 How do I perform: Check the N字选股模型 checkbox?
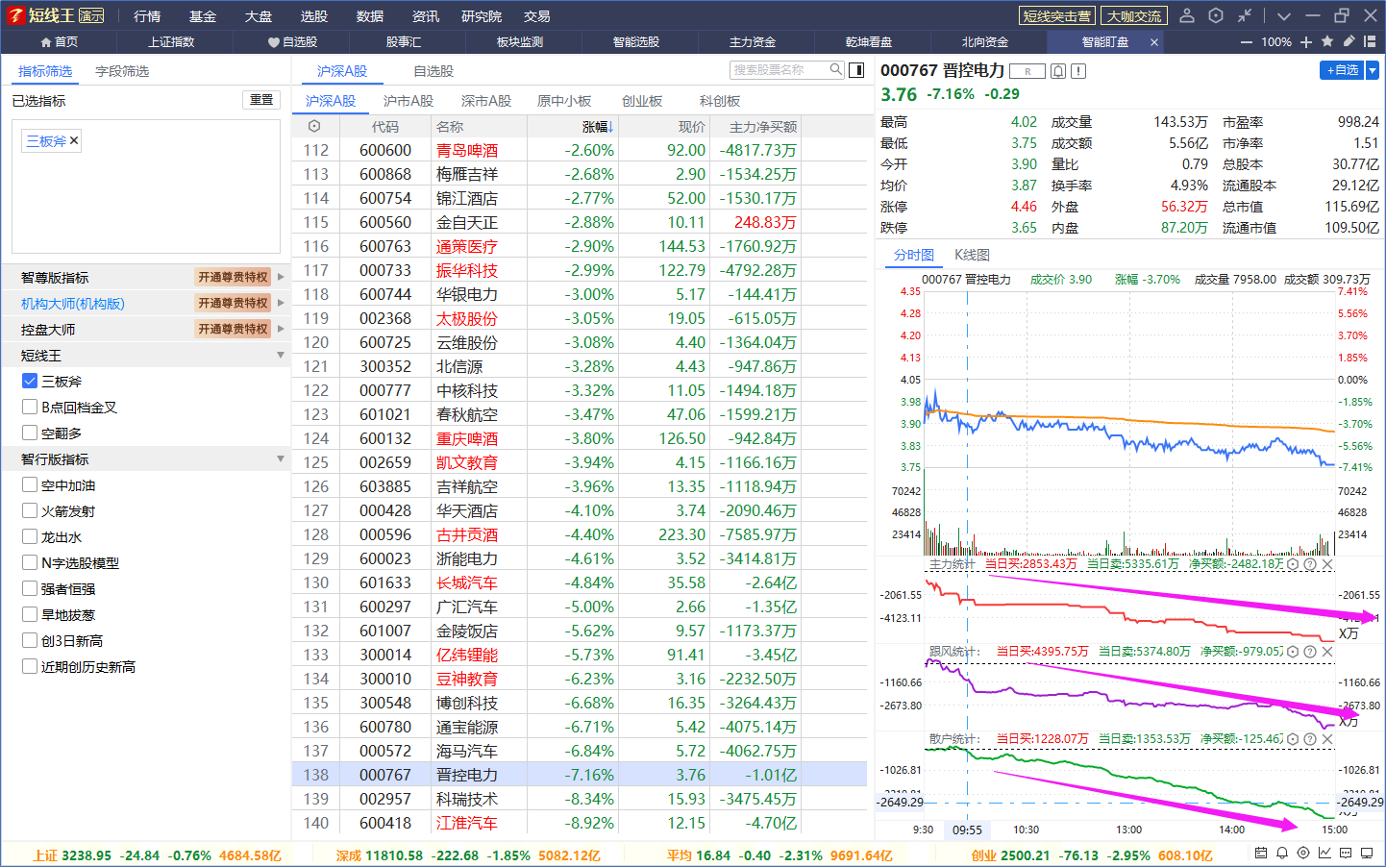coord(30,562)
